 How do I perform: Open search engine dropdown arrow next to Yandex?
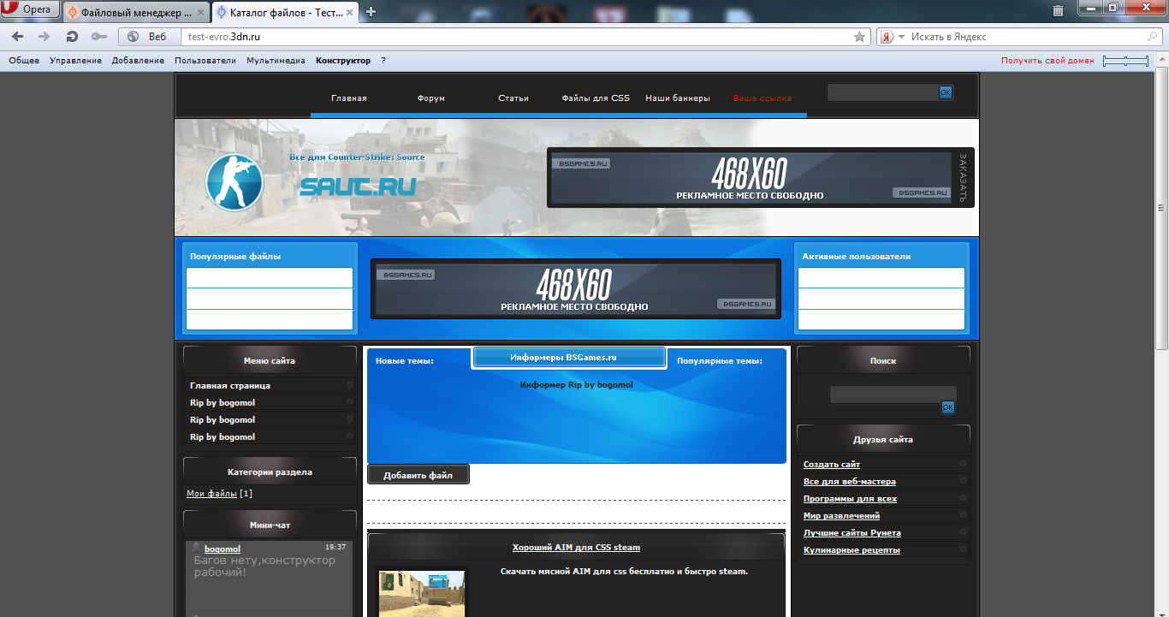point(901,37)
